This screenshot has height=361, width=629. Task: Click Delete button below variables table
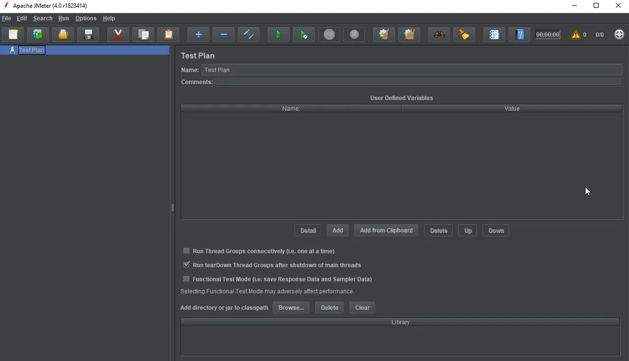[439, 230]
